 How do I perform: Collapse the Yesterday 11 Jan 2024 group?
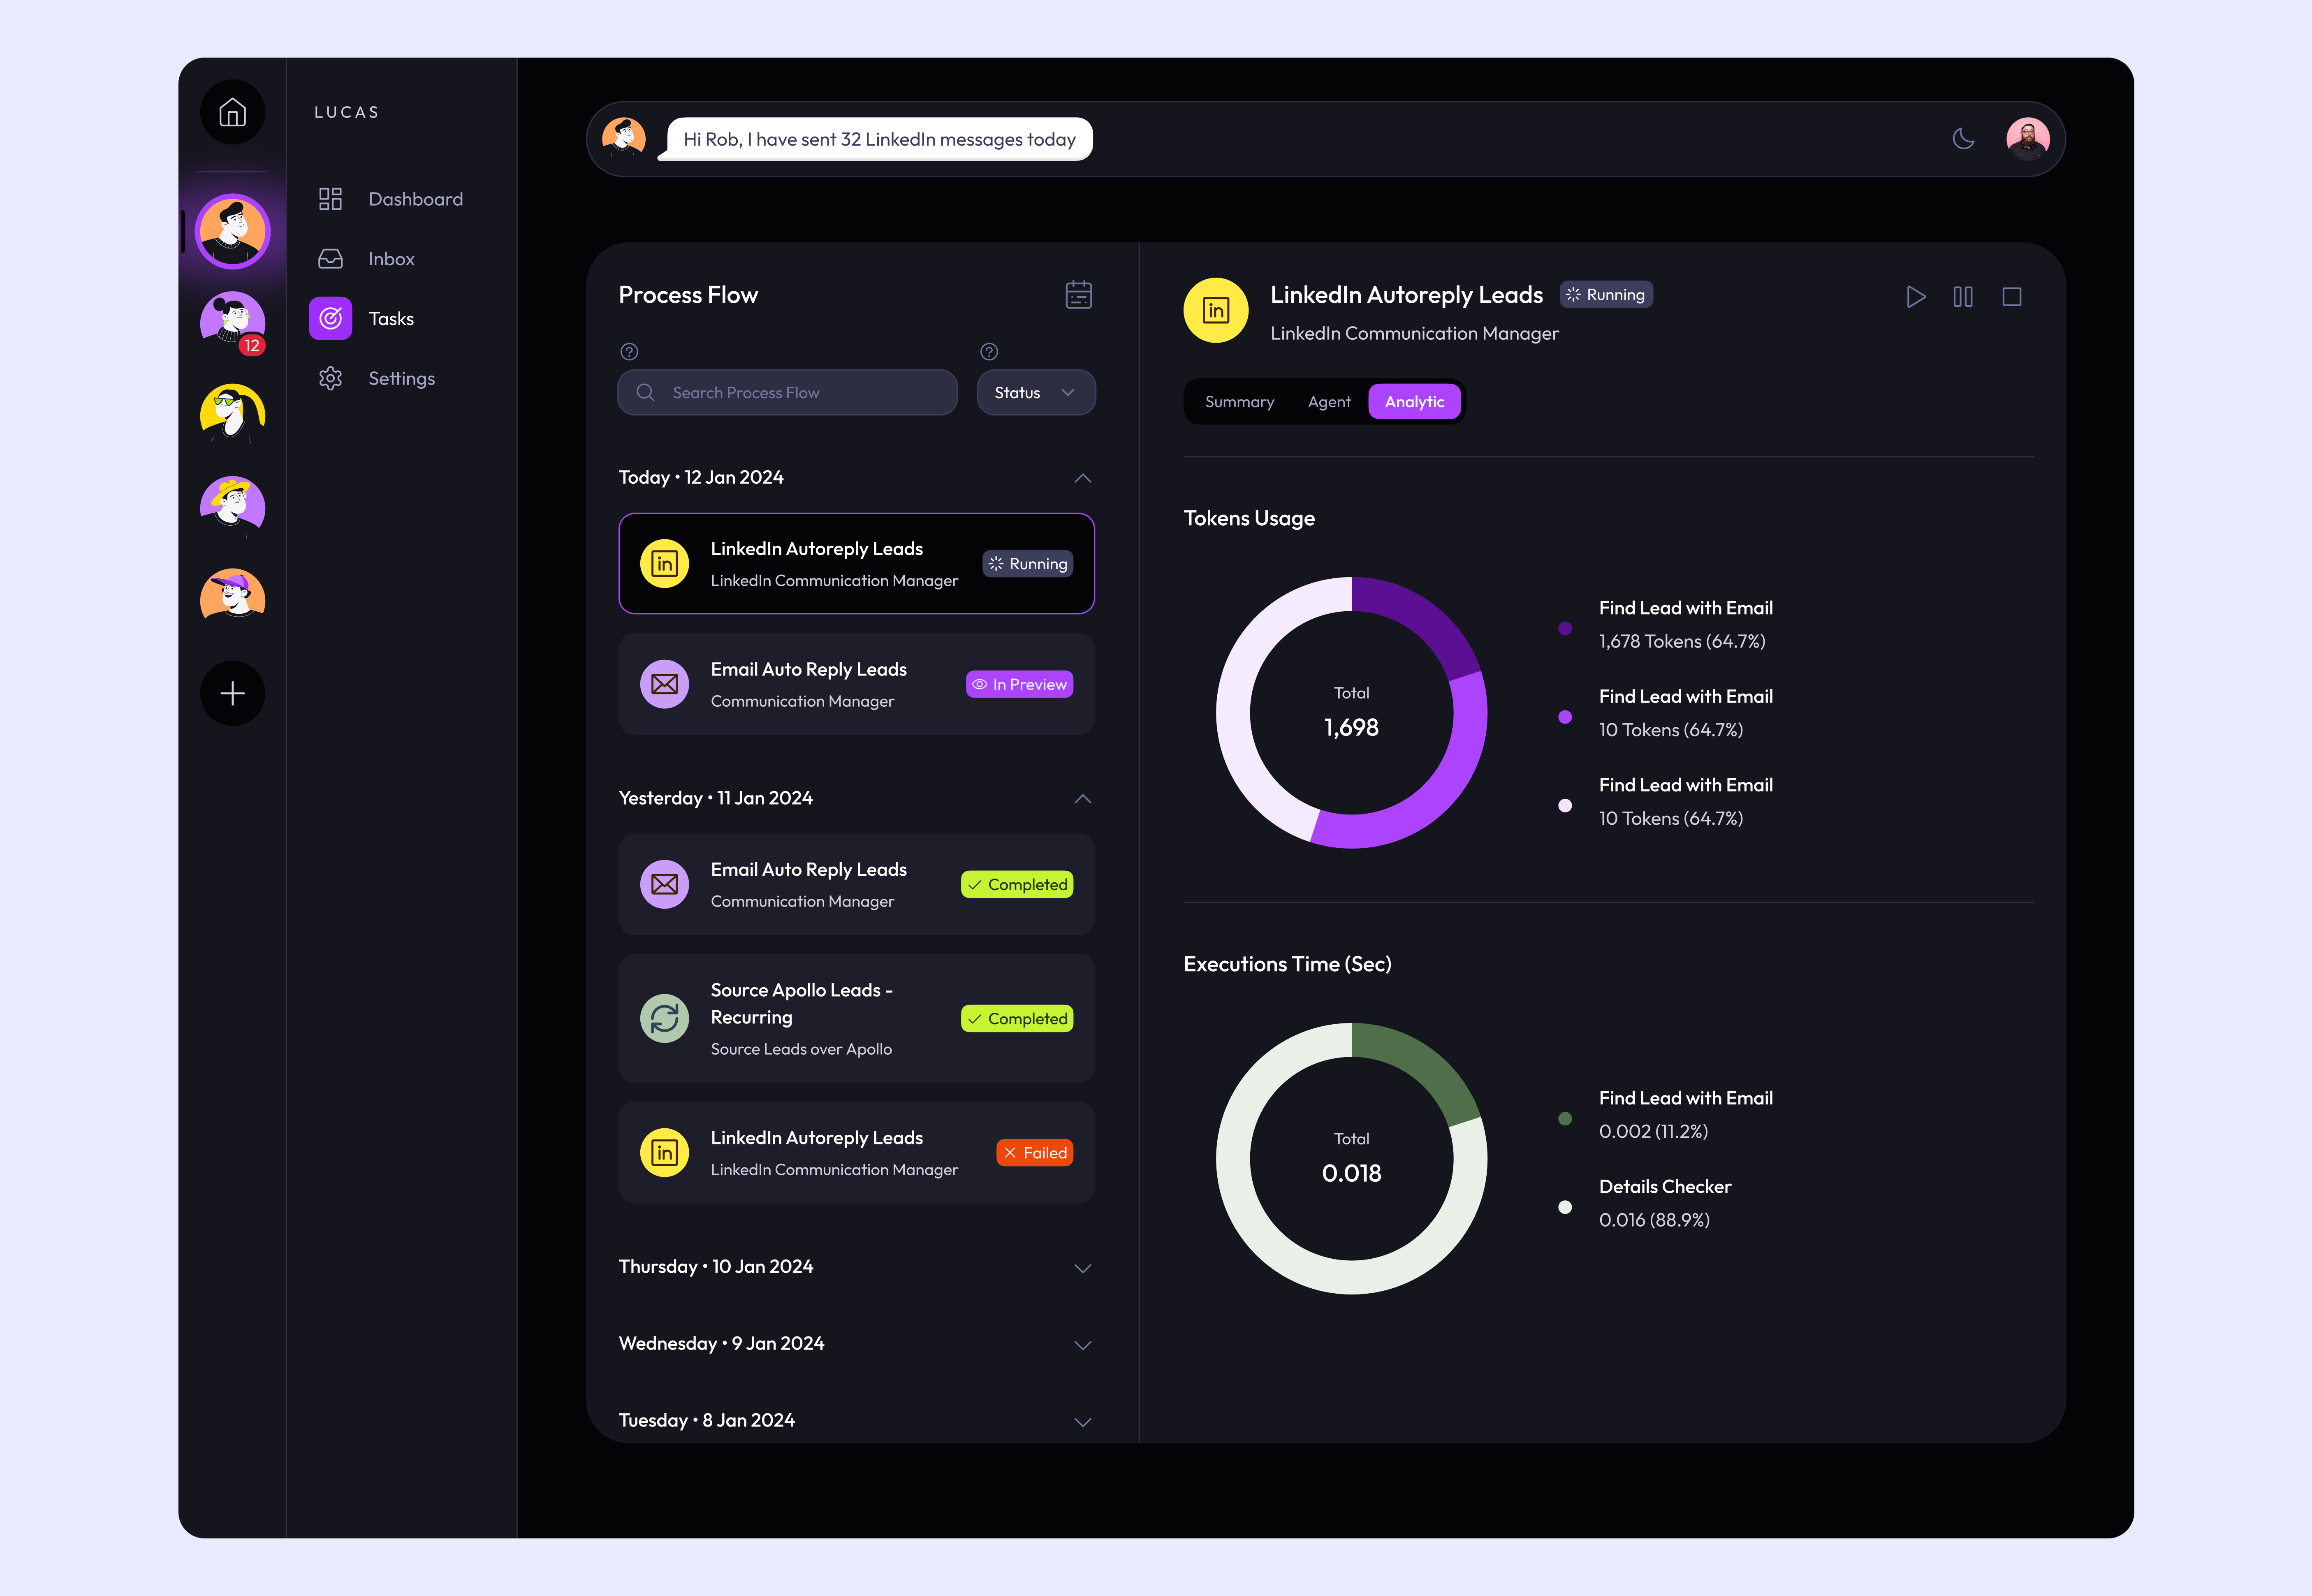click(1082, 799)
